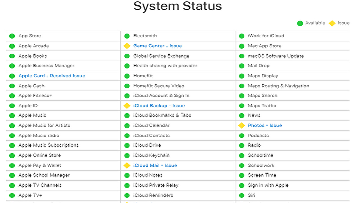The height and width of the screenshot is (203, 361).
Task: Click the System Status page title
Action: 178,6
